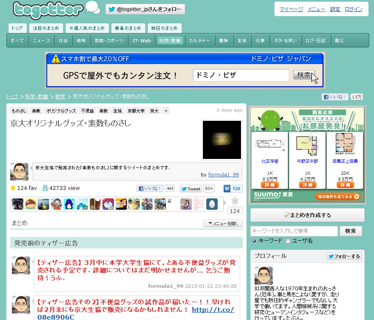Open the メニューを開く dropdown

222,223
